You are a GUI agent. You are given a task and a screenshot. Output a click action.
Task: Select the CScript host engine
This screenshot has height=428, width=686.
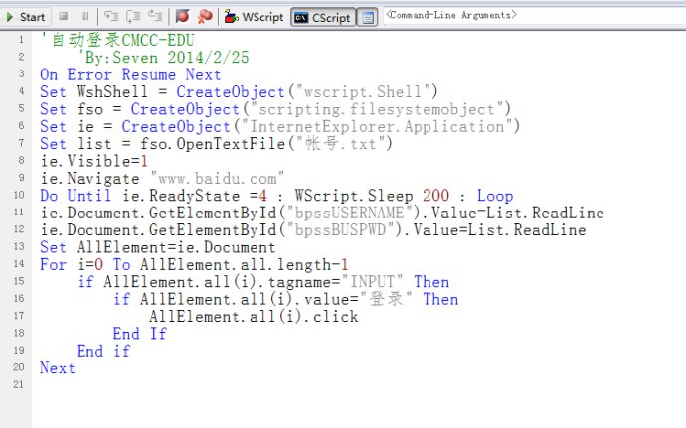[x=322, y=16]
